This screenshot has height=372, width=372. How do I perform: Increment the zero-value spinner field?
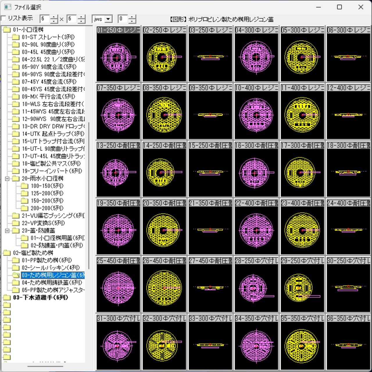coord(132,17)
